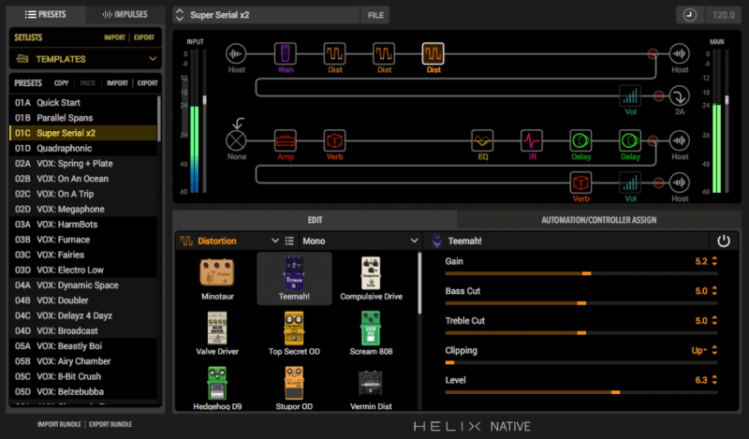Select the lower Vol block on path 2B
The width and height of the screenshot is (749, 439).
click(630, 183)
